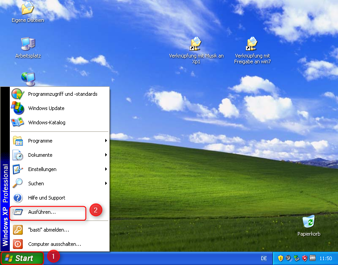Click Programmzugriff und -standards icon
Screen dimensions: 338x265
(x=17, y=94)
